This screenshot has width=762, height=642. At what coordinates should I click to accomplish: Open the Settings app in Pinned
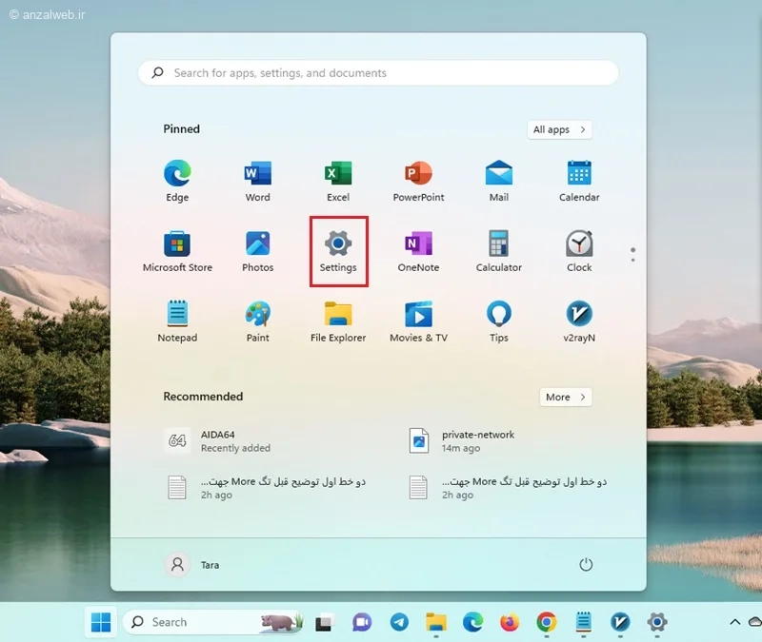coord(338,251)
